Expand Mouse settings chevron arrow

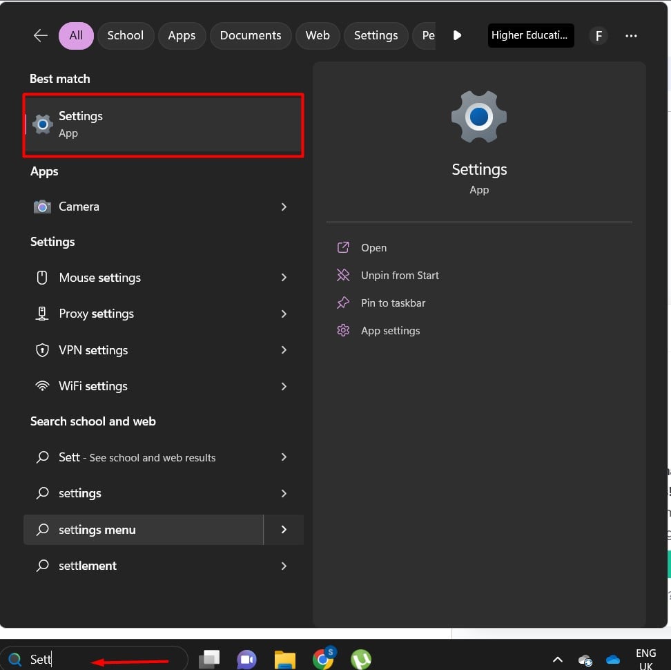click(284, 278)
